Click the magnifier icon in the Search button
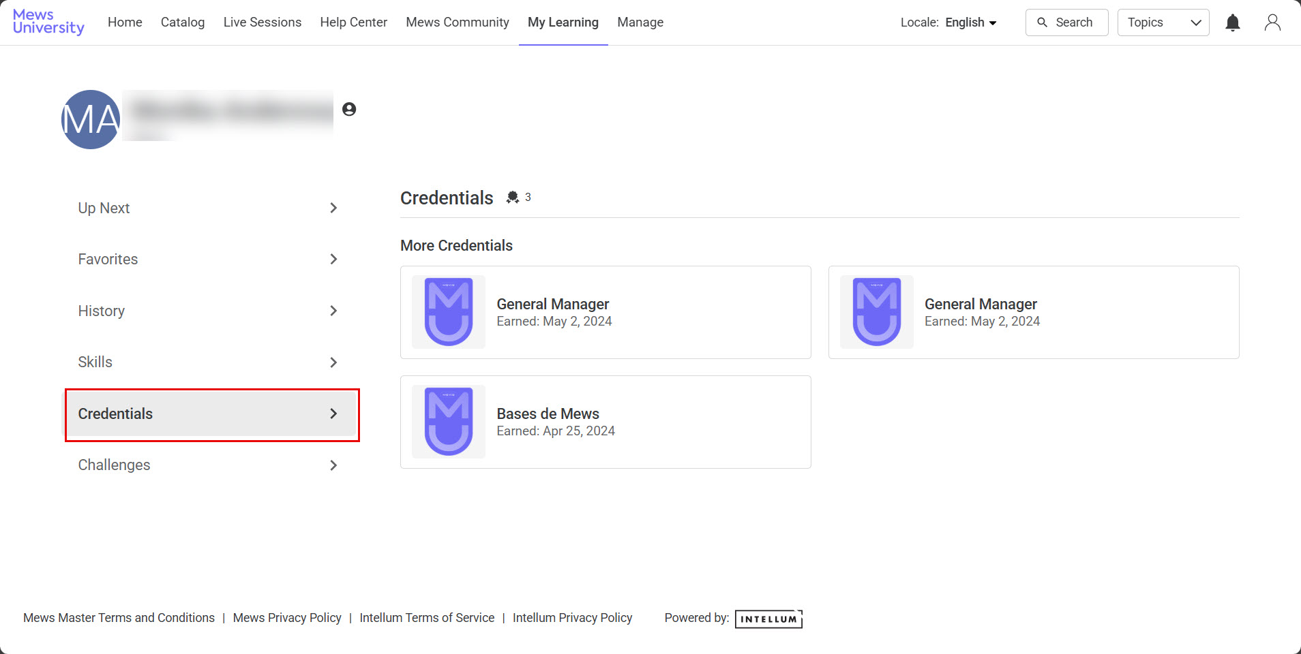 coord(1042,22)
